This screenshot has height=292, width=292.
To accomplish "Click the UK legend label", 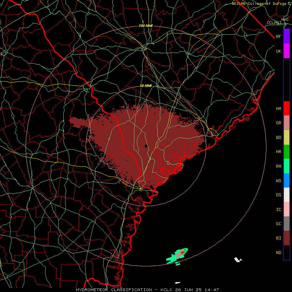I will pyautogui.click(x=279, y=51).
